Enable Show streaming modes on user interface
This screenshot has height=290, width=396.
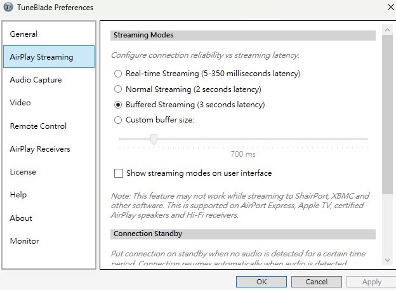point(118,173)
